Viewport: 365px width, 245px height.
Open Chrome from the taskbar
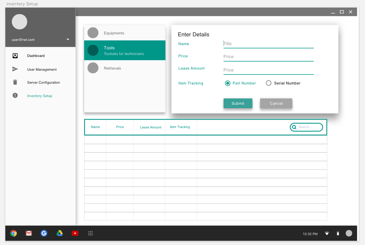click(x=13, y=233)
